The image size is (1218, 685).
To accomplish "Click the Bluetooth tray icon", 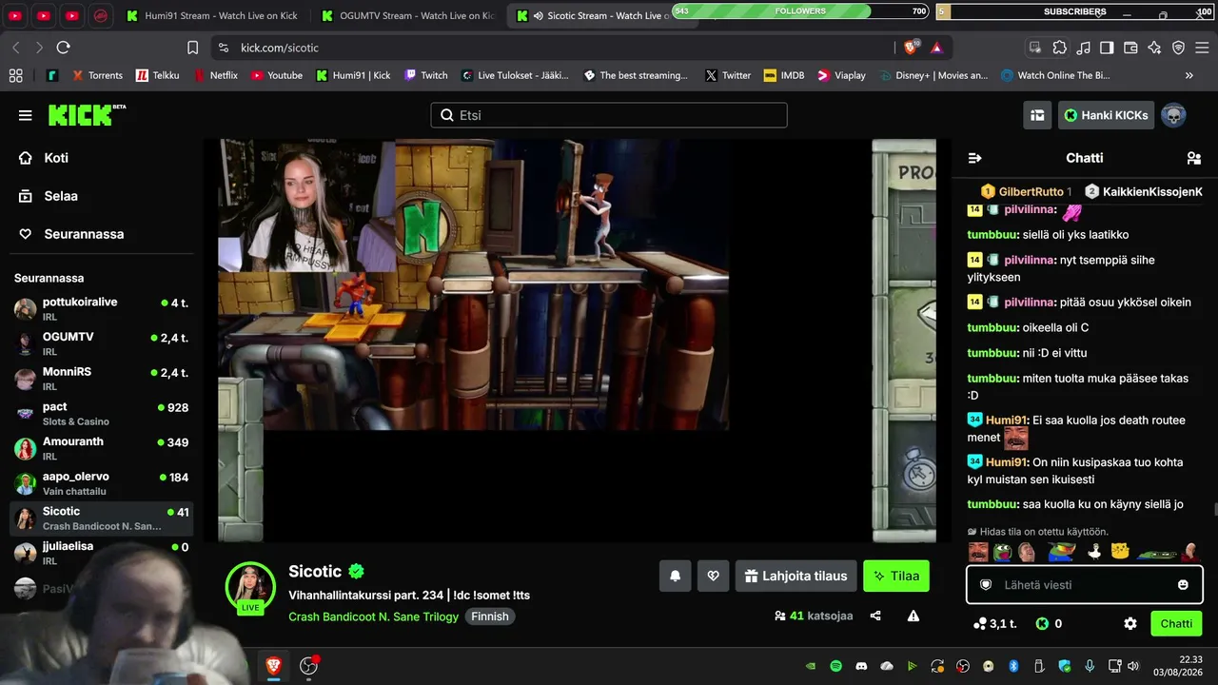I will [1013, 666].
